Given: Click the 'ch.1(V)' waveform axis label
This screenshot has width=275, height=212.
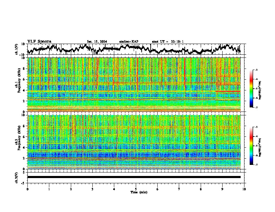Looking at the screenshot, I should tap(17, 49).
